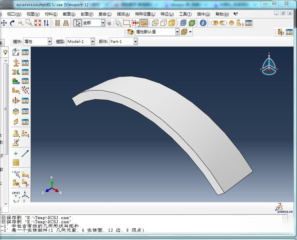Expand the translucency cube dropdown arrow

(x=191, y=32)
